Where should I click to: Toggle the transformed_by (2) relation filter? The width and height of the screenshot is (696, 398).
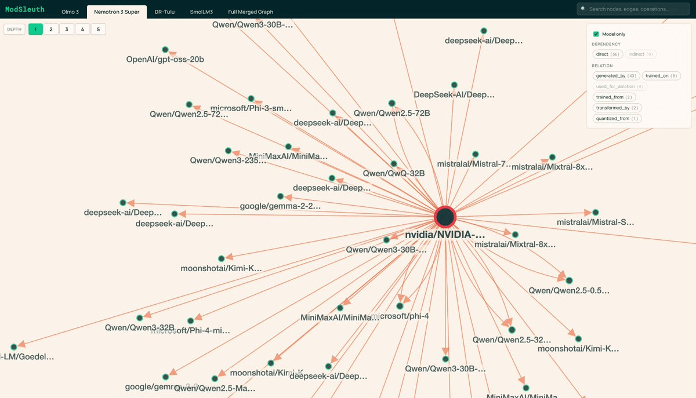tap(617, 108)
